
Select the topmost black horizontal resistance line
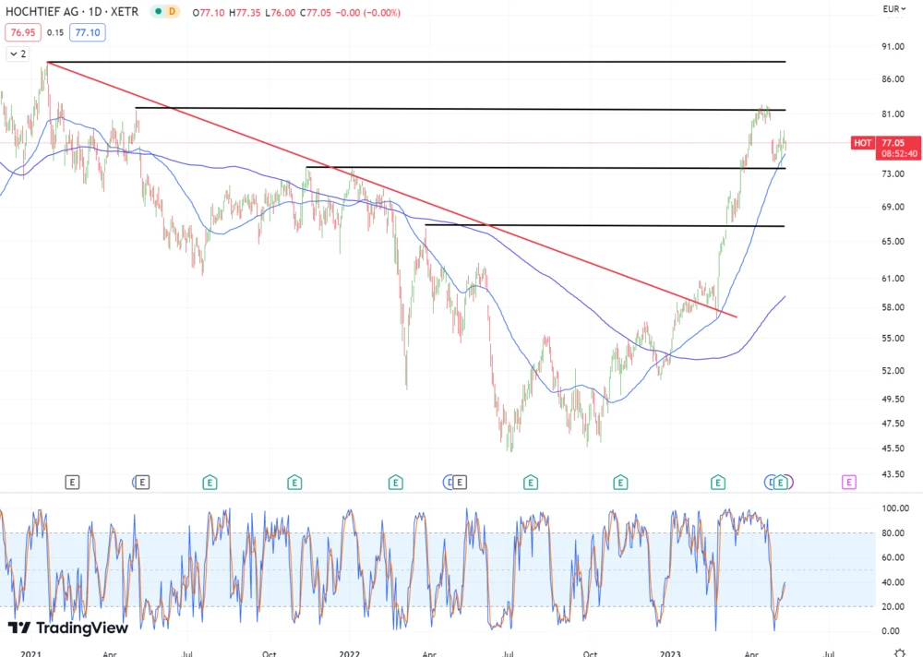[415, 61]
